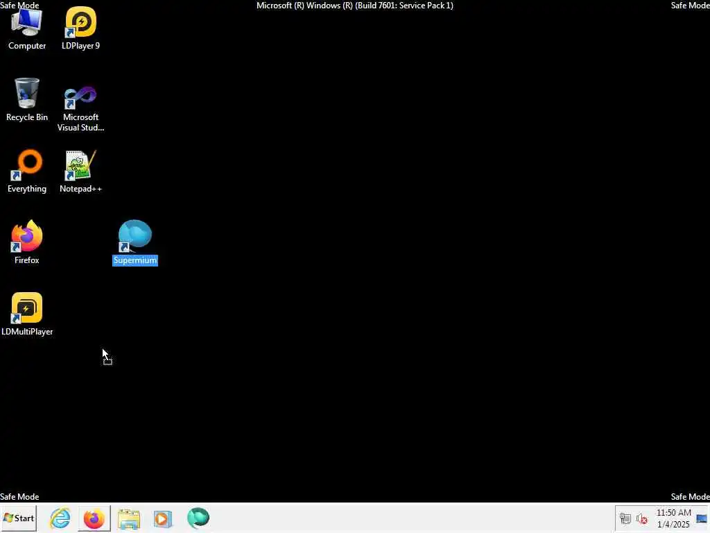Launch Windows Media Player from taskbar
This screenshot has height=533, width=710.
[162, 518]
